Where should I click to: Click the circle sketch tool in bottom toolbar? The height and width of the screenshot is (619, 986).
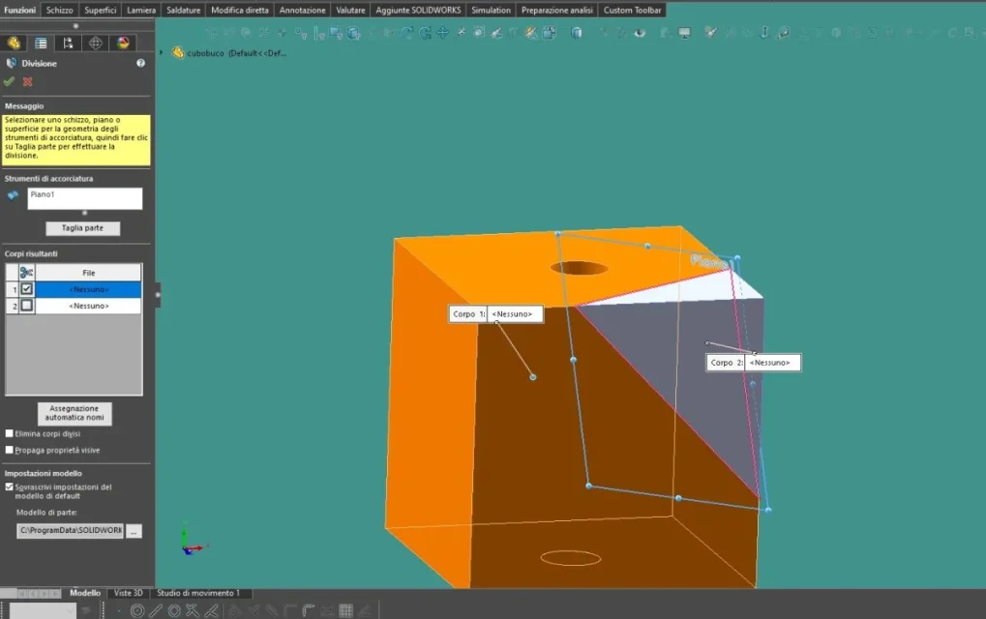click(137, 610)
